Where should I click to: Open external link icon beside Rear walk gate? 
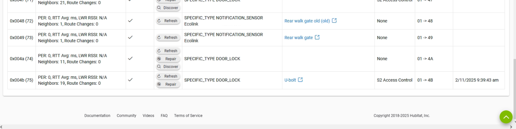pos(317,38)
